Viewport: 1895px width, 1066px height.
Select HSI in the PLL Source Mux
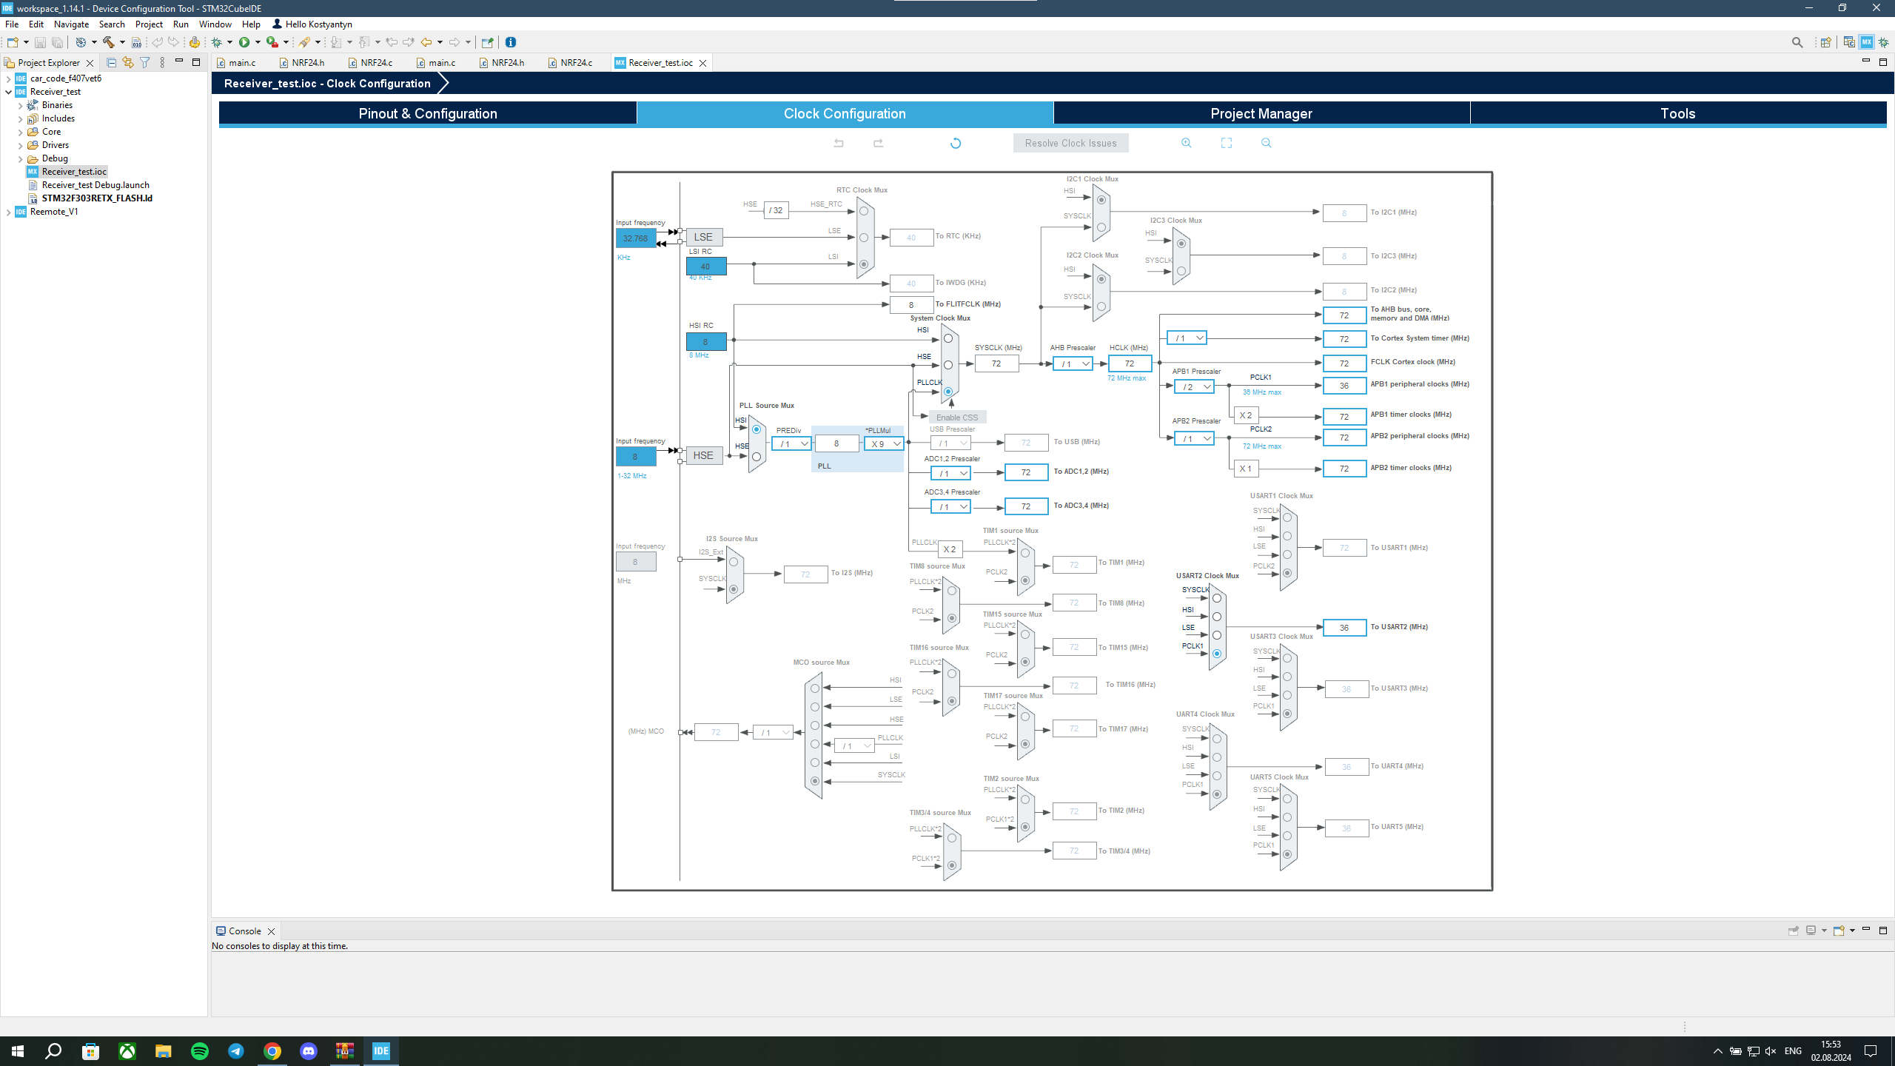[756, 429]
